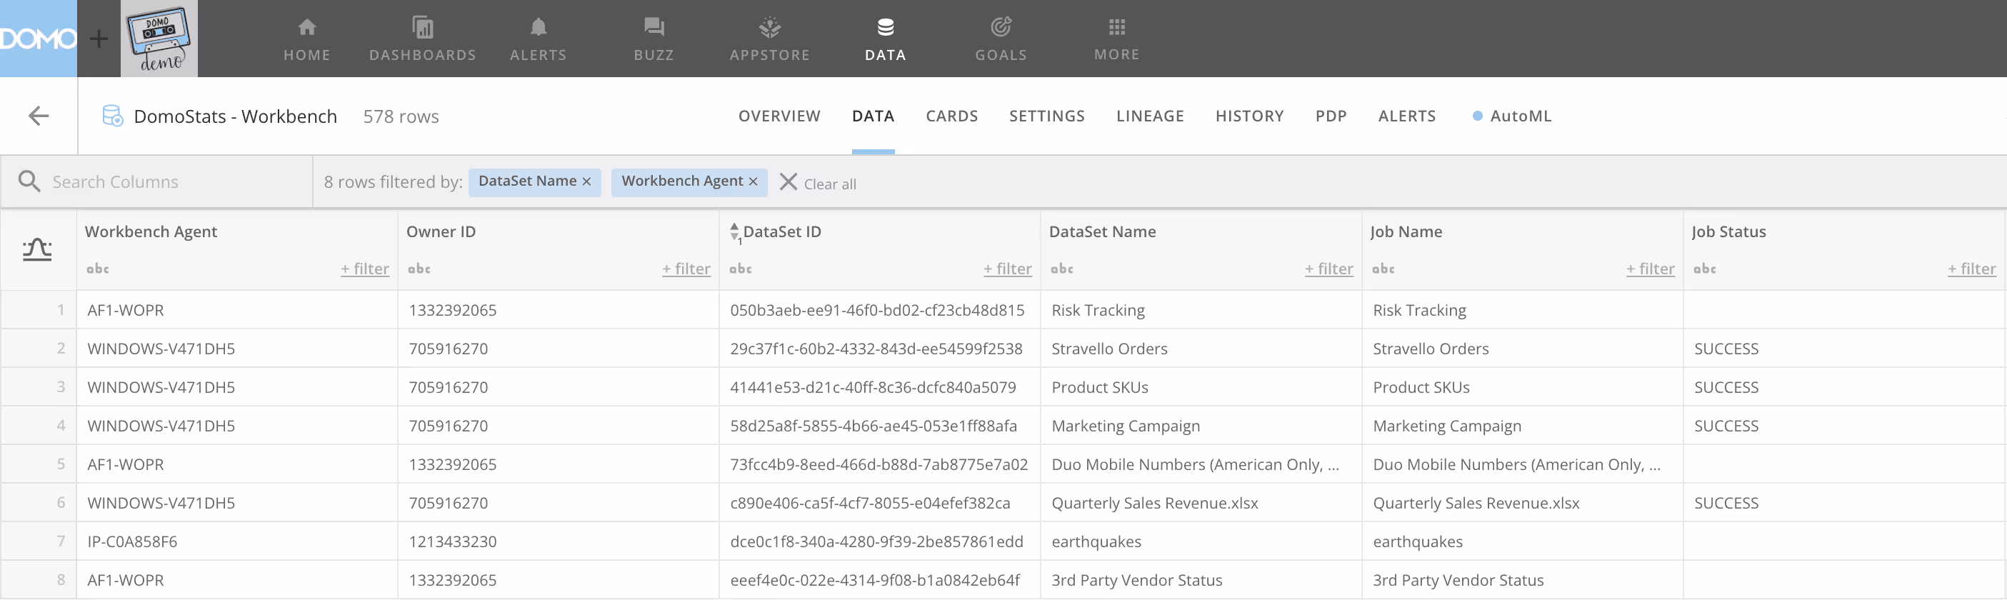Open Alerts bell in top navigation

[539, 39]
